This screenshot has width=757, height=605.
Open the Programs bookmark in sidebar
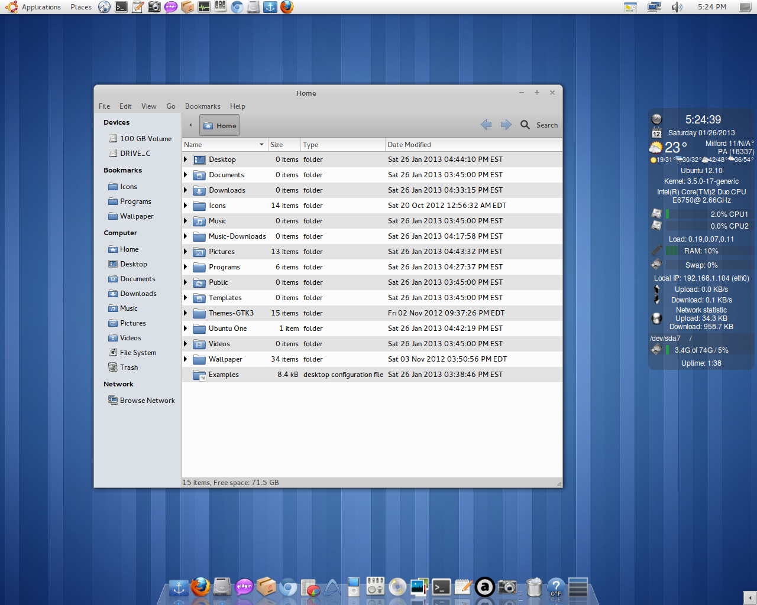[x=130, y=201]
